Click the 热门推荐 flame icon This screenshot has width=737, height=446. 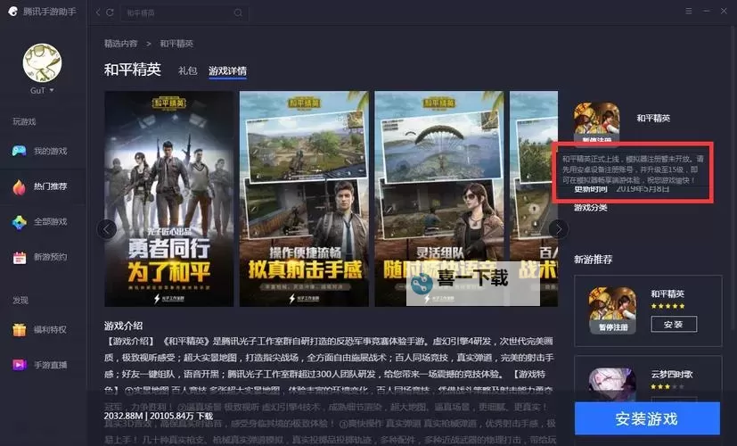coord(20,186)
